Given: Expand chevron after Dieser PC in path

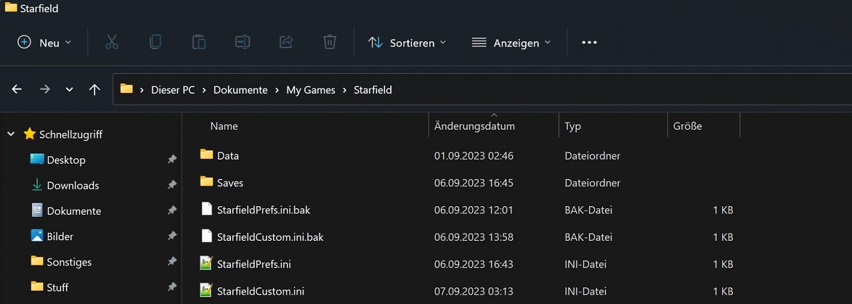Looking at the screenshot, I should tap(204, 90).
